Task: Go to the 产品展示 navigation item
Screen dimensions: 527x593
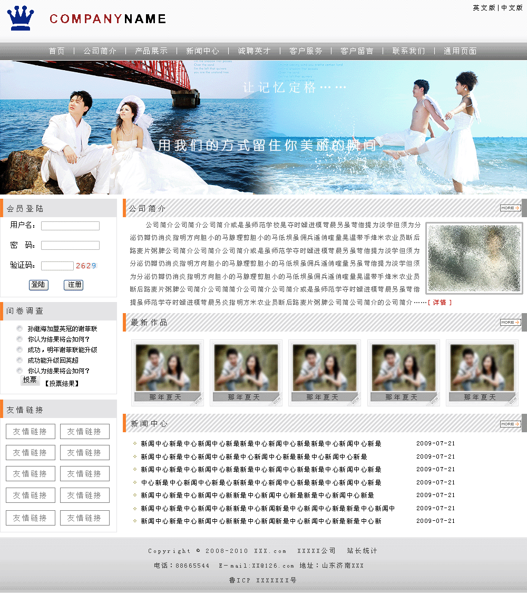Action: pos(151,51)
